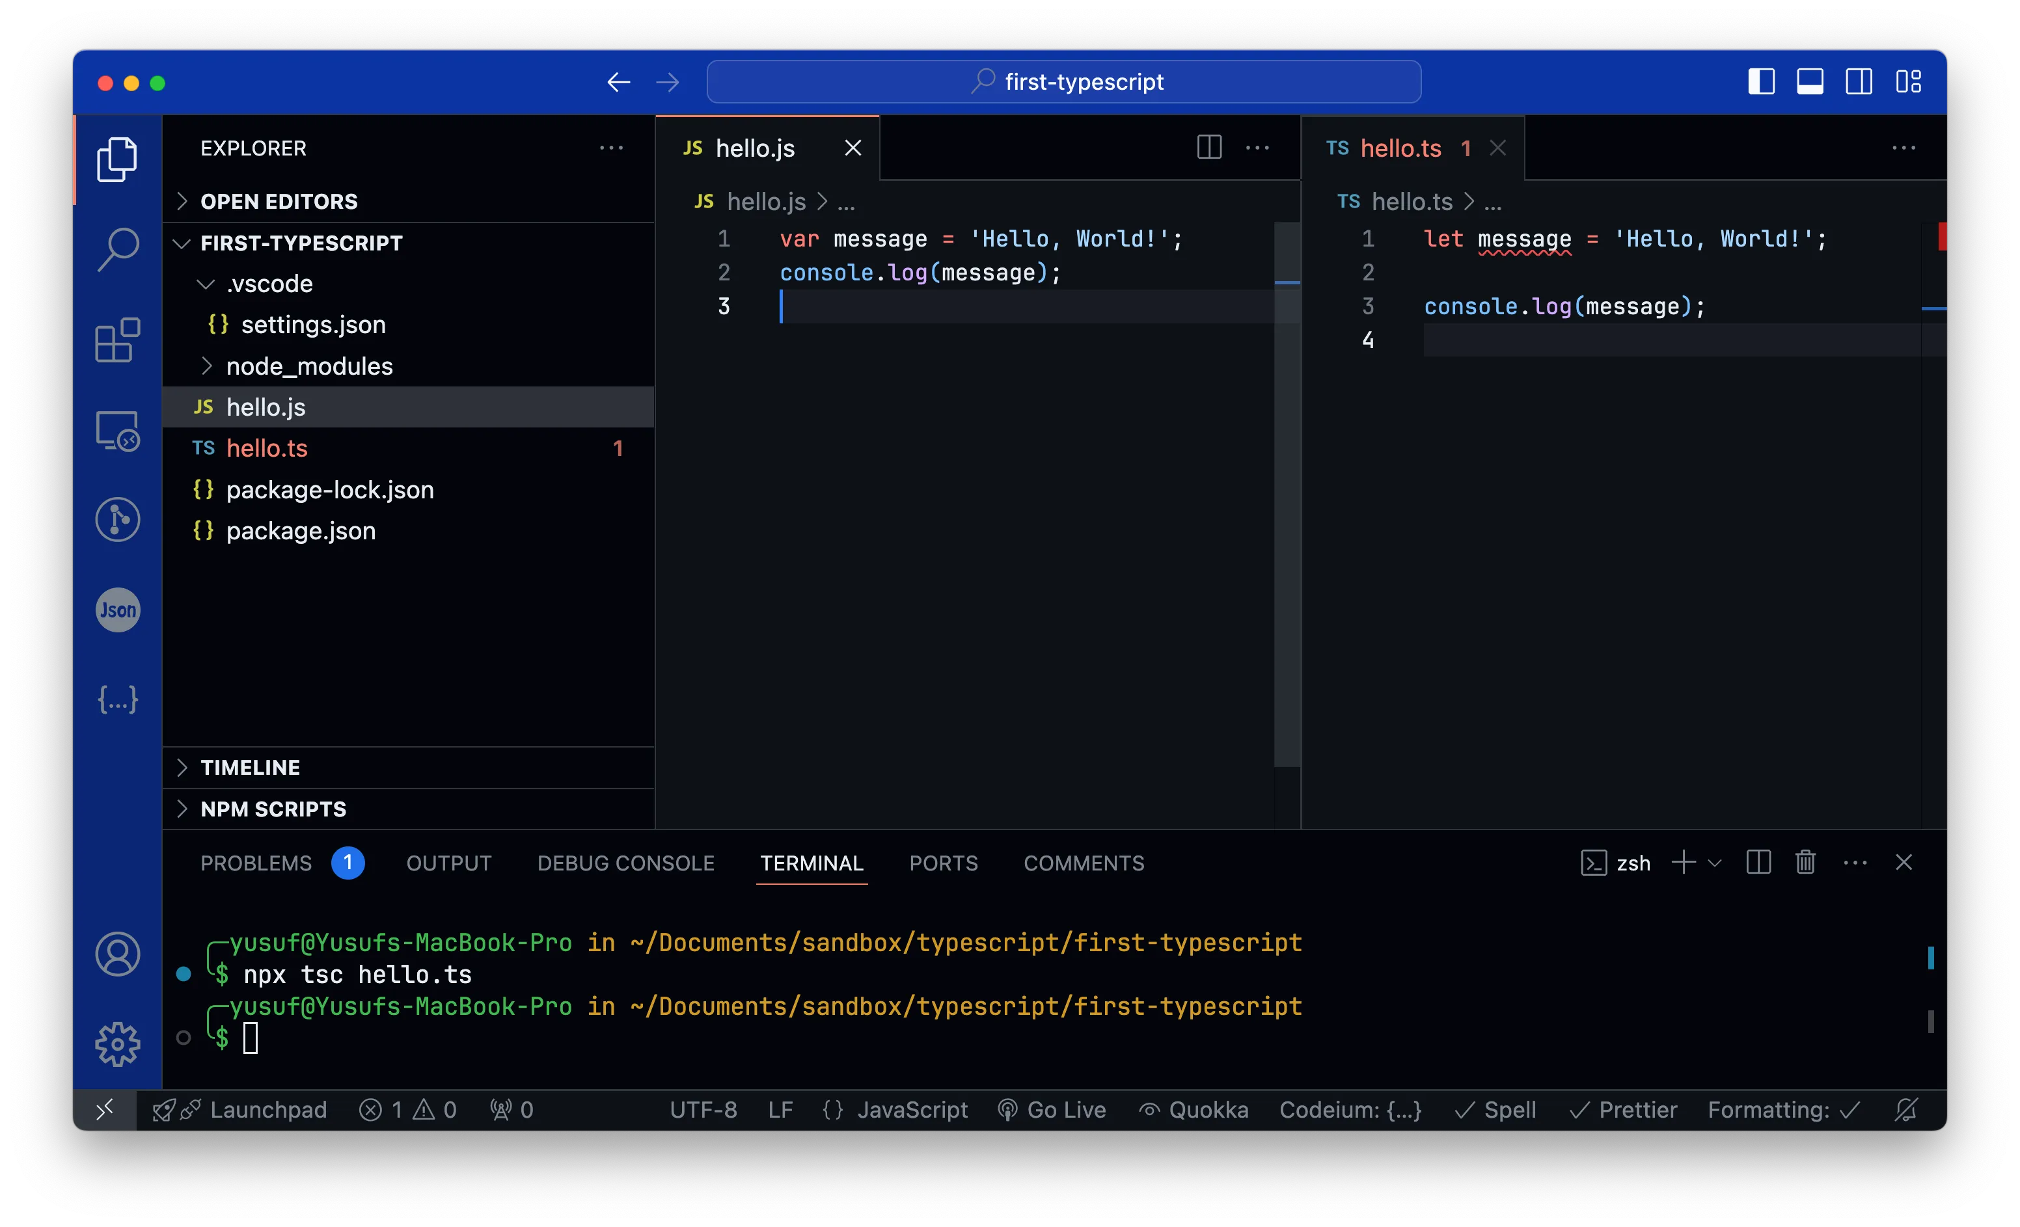Split the hello.js editor right

tap(1209, 148)
